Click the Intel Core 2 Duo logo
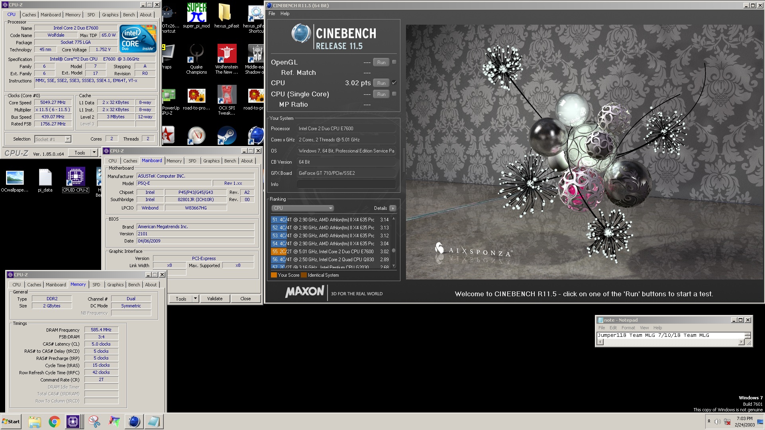This screenshot has width=765, height=430. (x=138, y=39)
